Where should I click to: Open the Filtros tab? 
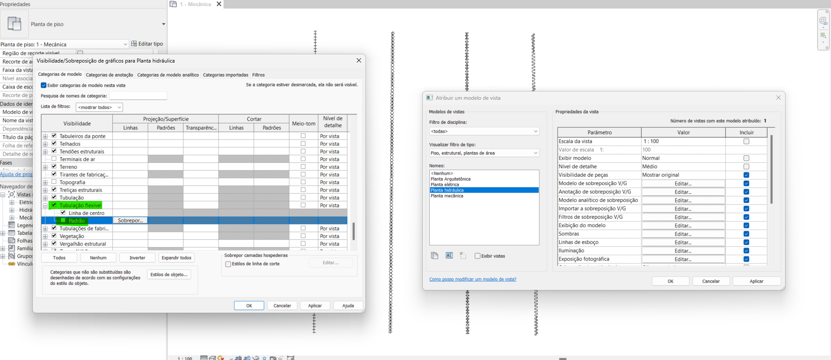(x=258, y=75)
